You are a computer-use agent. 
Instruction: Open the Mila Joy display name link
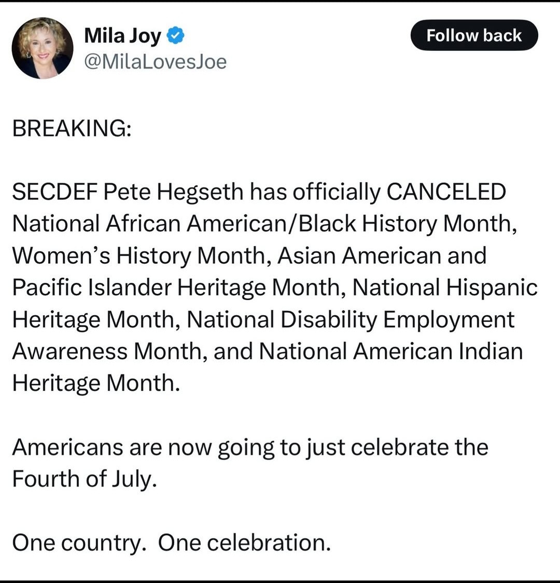(x=122, y=36)
